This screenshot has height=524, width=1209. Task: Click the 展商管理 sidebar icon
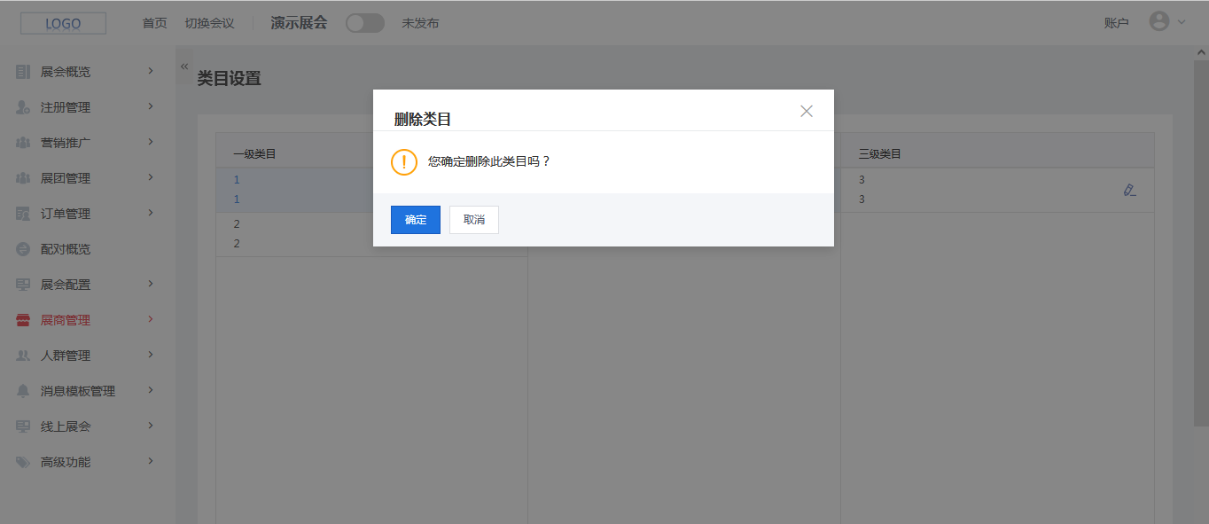pos(23,320)
